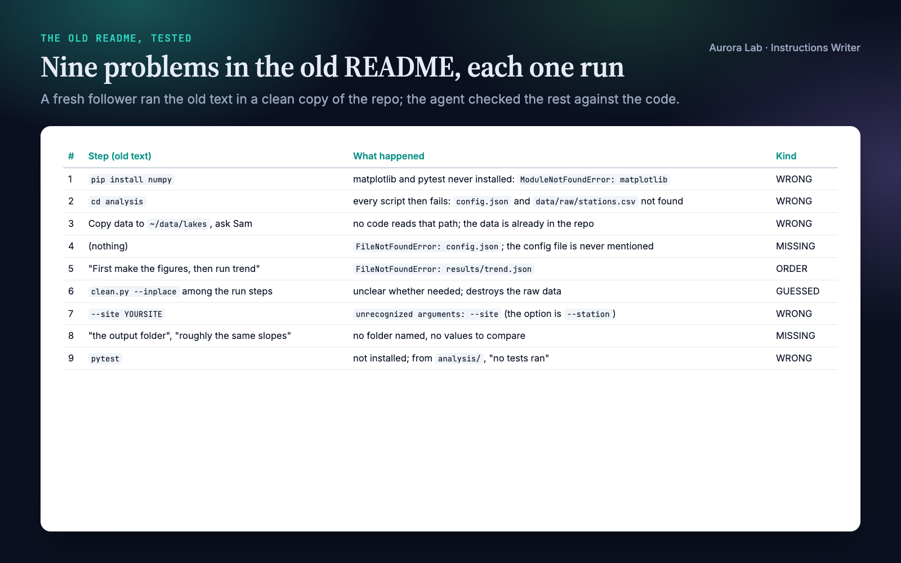Select the '(nothing)' step cell
The height and width of the screenshot is (563, 901).
[x=108, y=246]
